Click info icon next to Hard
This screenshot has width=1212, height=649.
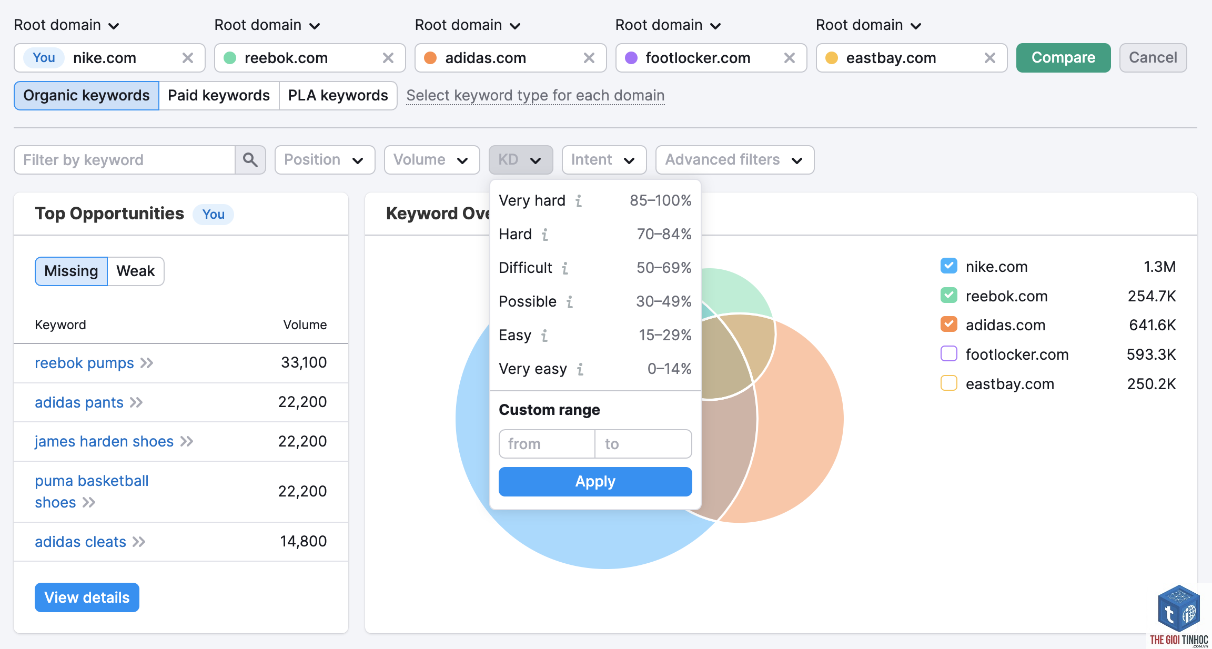pos(545,235)
